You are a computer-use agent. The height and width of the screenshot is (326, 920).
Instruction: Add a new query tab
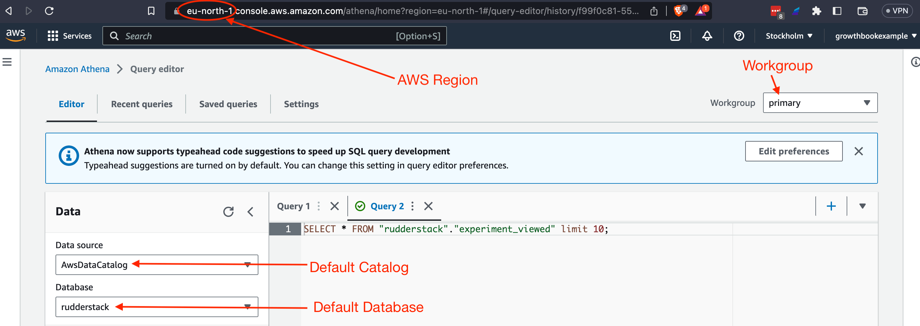tap(831, 206)
